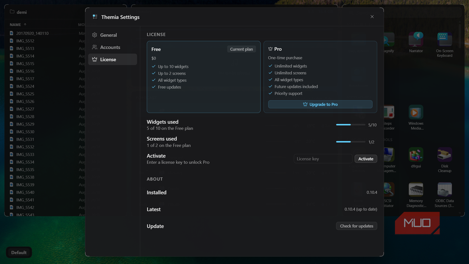Click Check for updates button
Viewport: 469px width, 264px height.
356,226
